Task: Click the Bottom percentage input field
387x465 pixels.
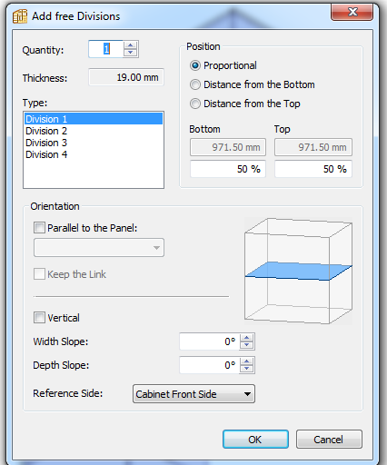Action: click(x=228, y=169)
